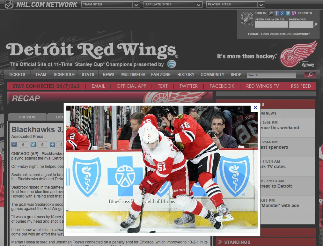
Task: Open the Fan Zone menu
Action: [161, 74]
